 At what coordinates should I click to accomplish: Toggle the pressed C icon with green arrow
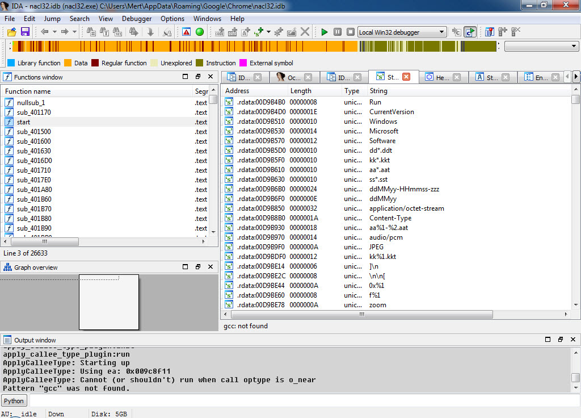pos(470,32)
